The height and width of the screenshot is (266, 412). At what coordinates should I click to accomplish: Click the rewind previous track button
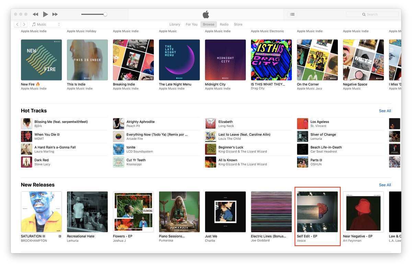click(35, 14)
